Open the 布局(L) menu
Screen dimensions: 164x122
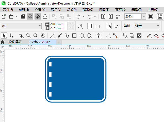[56, 9]
